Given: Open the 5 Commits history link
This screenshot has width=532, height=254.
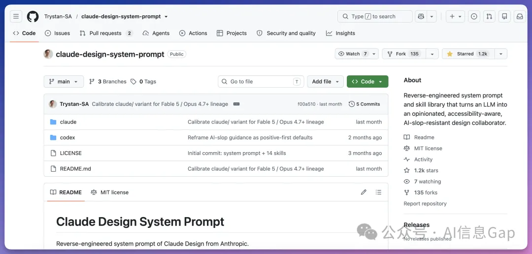Looking at the screenshot, I should click(365, 104).
